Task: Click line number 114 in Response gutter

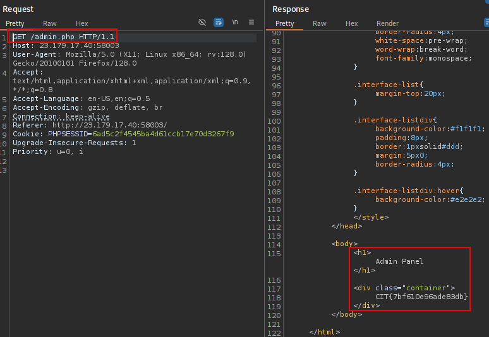Action: [x=274, y=244]
